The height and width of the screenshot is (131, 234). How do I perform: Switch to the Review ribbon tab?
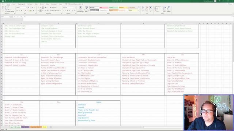click(42, 4)
